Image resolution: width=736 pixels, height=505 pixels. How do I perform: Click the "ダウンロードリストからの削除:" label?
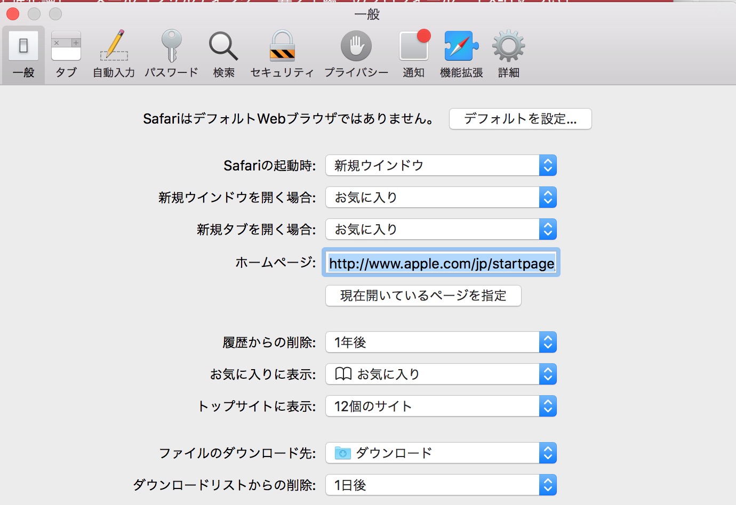[224, 485]
